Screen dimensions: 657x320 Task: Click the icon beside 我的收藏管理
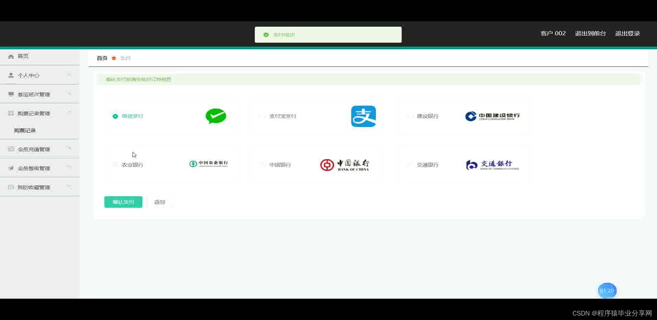pyautogui.click(x=11, y=187)
